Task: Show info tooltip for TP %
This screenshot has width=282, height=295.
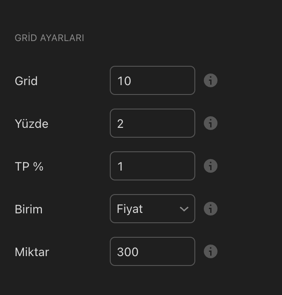Action: pyautogui.click(x=210, y=166)
